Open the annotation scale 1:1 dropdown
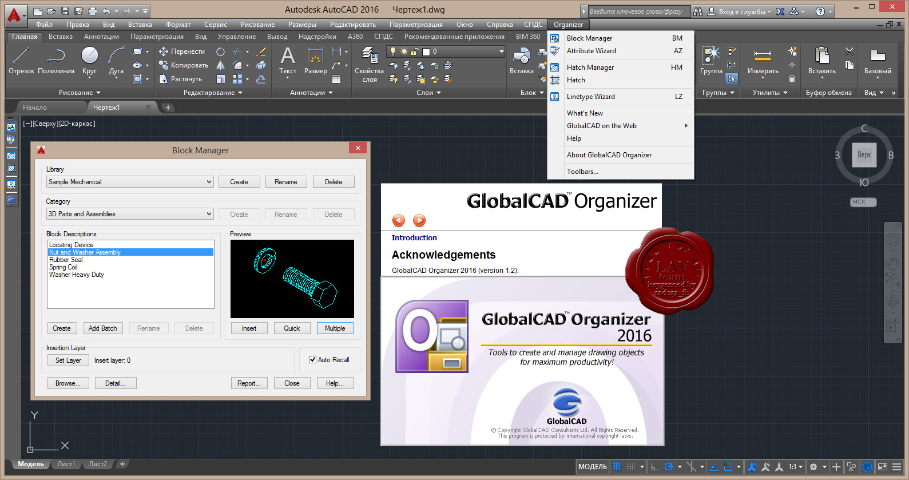This screenshot has height=480, width=909. click(796, 467)
